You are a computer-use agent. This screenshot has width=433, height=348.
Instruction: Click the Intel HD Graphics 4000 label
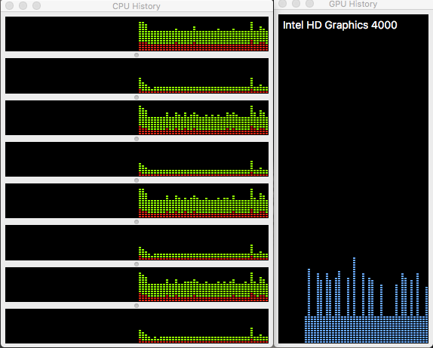340,25
